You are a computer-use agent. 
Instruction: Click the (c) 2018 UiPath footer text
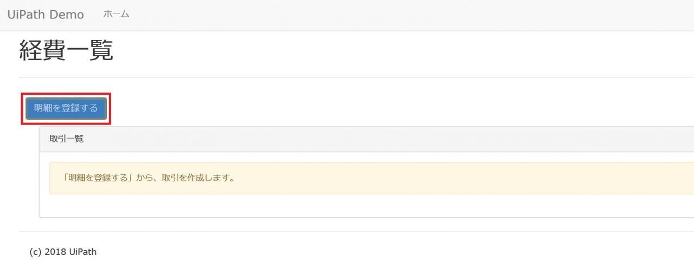(63, 252)
